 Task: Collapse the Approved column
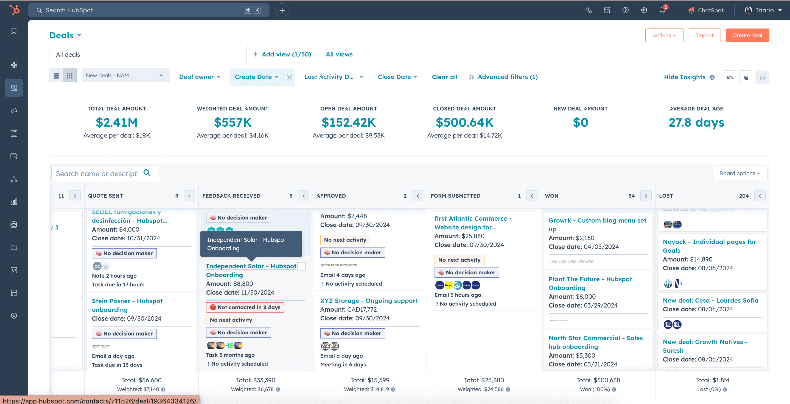[x=418, y=196]
